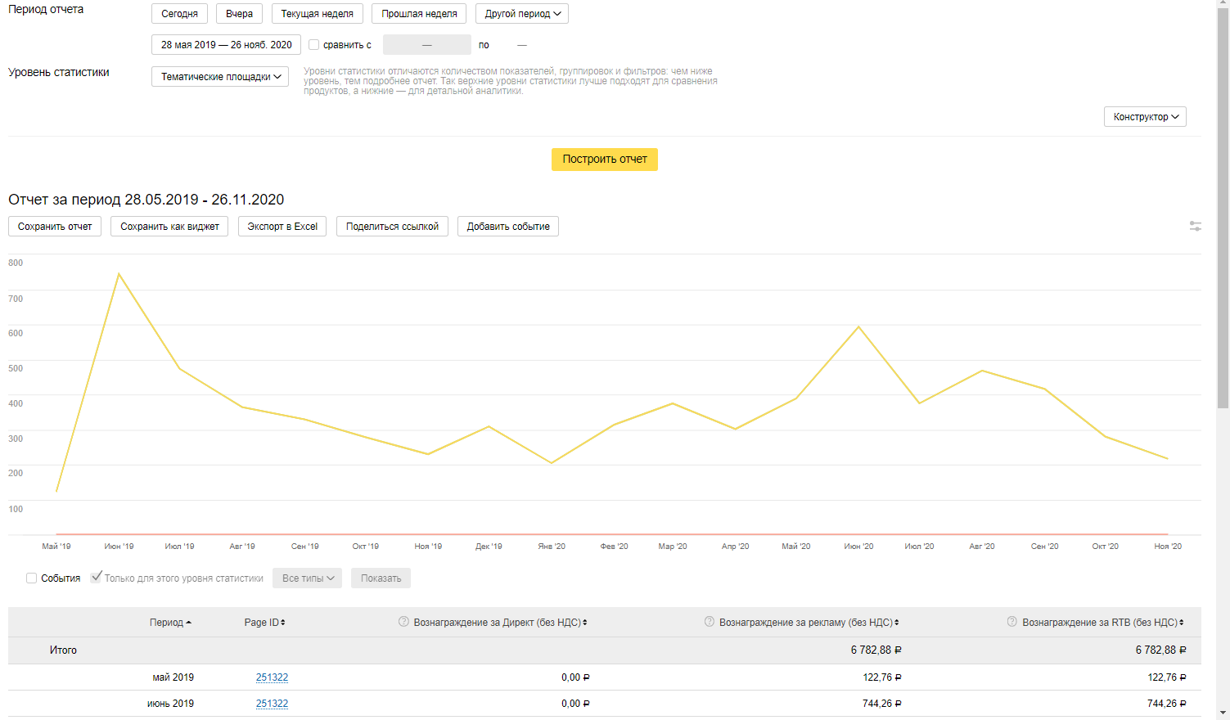
Task: Click help icon beside Вознаграждение за рекламу
Action: pyautogui.click(x=710, y=622)
